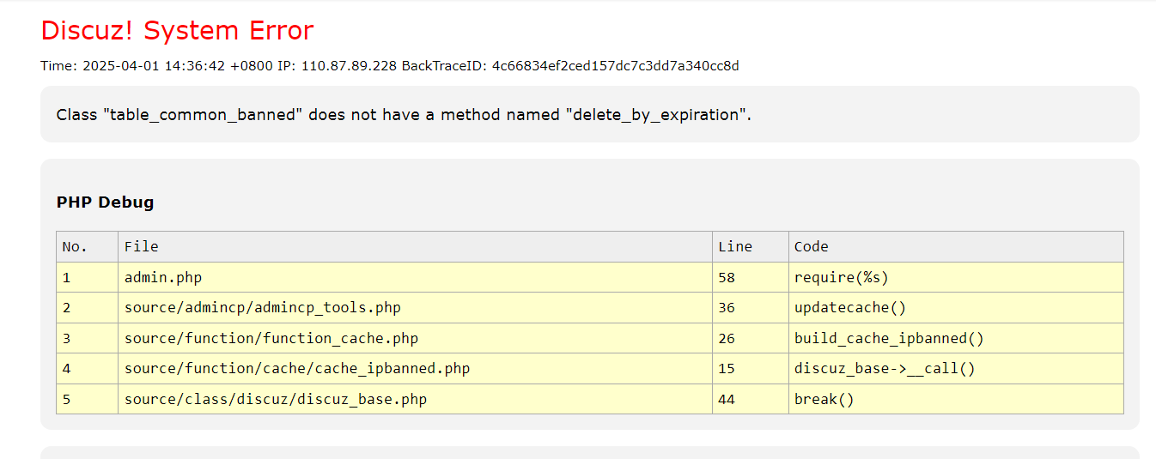Click line number 44 cell
1156x459 pixels.
point(751,399)
